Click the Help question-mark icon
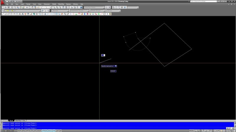The height and width of the screenshot is (132, 236). pyautogui.click(x=81, y=7)
